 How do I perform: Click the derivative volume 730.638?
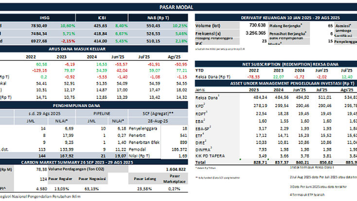[257, 25]
